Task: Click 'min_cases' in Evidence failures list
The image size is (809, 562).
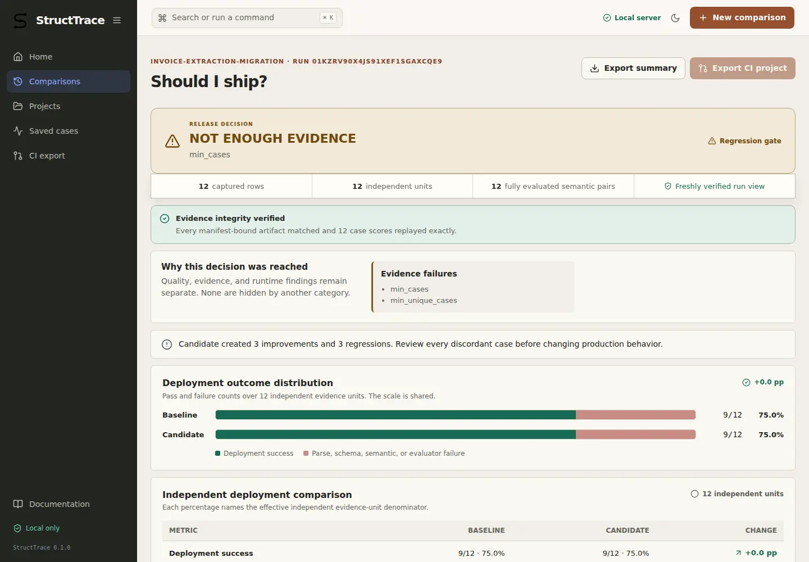Action: pyautogui.click(x=410, y=289)
